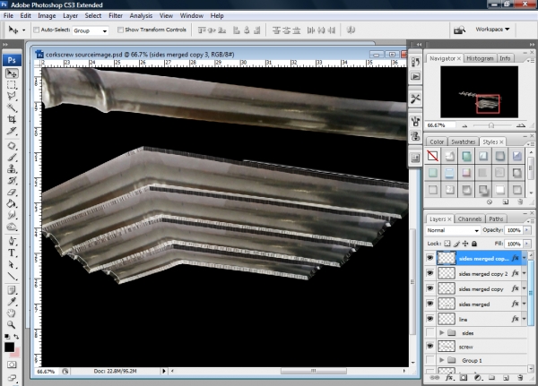Select the Notes tool
538x386 pixels.
(12, 290)
